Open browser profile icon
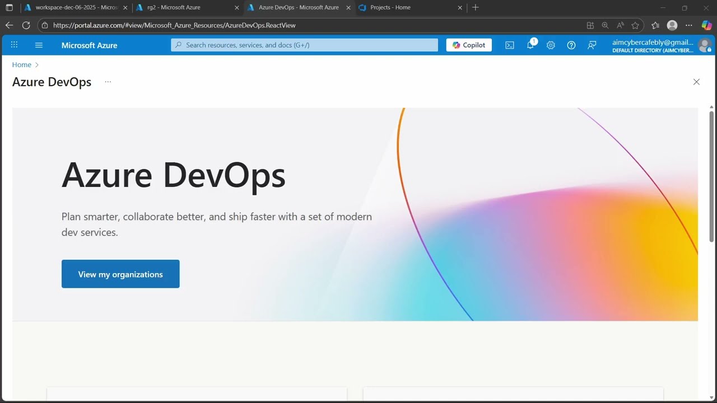 672,25
